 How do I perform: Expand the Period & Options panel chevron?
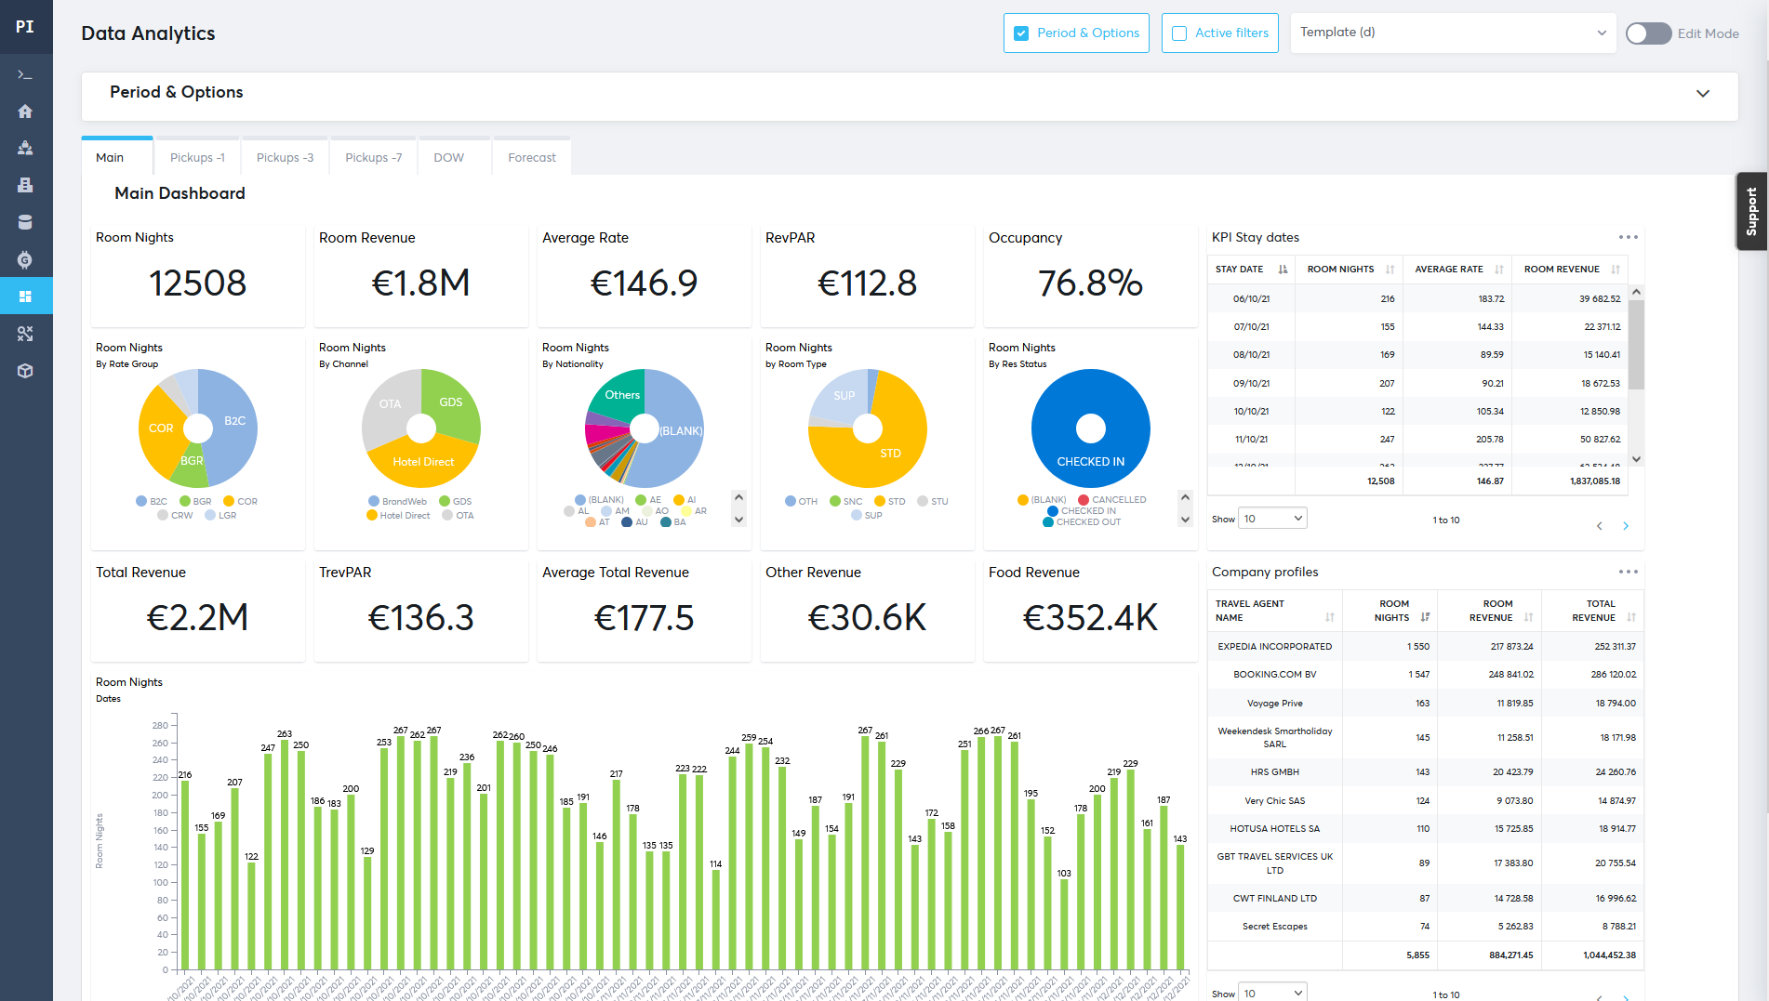[x=1702, y=94]
